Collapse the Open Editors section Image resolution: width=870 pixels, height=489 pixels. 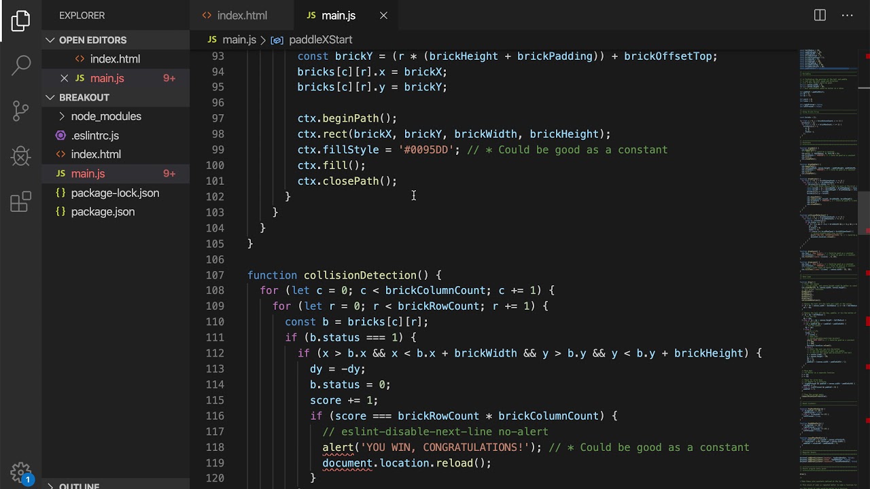tap(116, 40)
